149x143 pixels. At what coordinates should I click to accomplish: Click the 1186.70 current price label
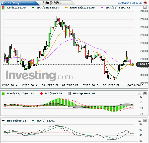(x=143, y=64)
